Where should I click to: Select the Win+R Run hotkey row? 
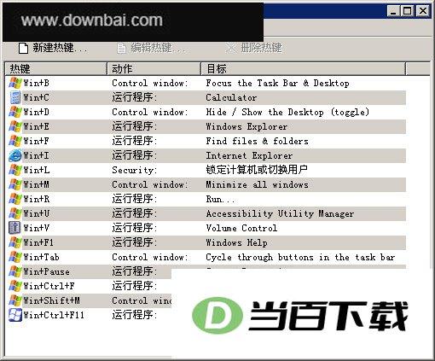tap(207, 199)
